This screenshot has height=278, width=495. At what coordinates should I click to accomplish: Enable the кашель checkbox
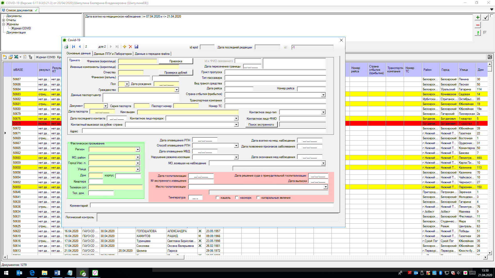pyautogui.click(x=218, y=198)
